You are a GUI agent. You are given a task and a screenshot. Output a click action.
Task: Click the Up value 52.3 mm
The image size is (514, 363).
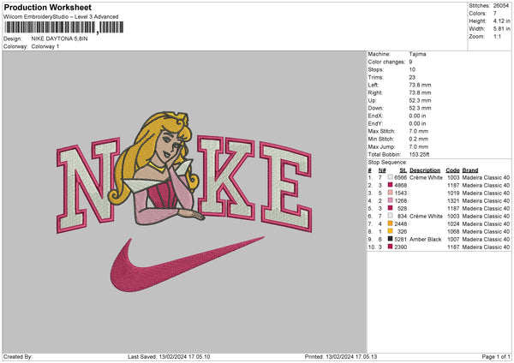click(420, 100)
